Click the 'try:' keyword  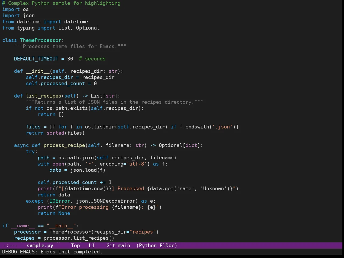click(x=32, y=152)
